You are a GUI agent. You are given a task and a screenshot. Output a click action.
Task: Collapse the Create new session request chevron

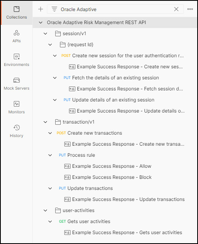click(x=55, y=56)
